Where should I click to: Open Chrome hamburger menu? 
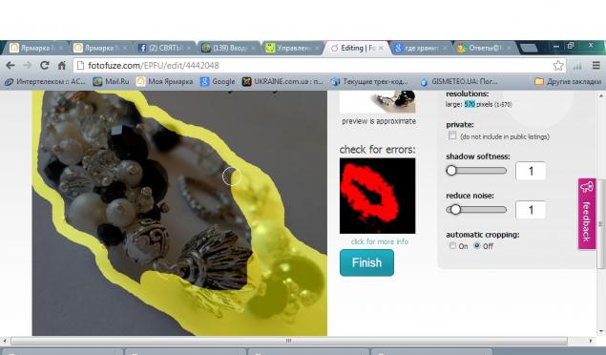(x=596, y=66)
